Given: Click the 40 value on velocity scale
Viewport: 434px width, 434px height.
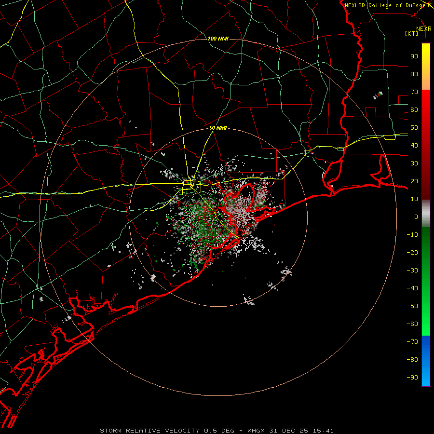Looking at the screenshot, I should coord(414,145).
